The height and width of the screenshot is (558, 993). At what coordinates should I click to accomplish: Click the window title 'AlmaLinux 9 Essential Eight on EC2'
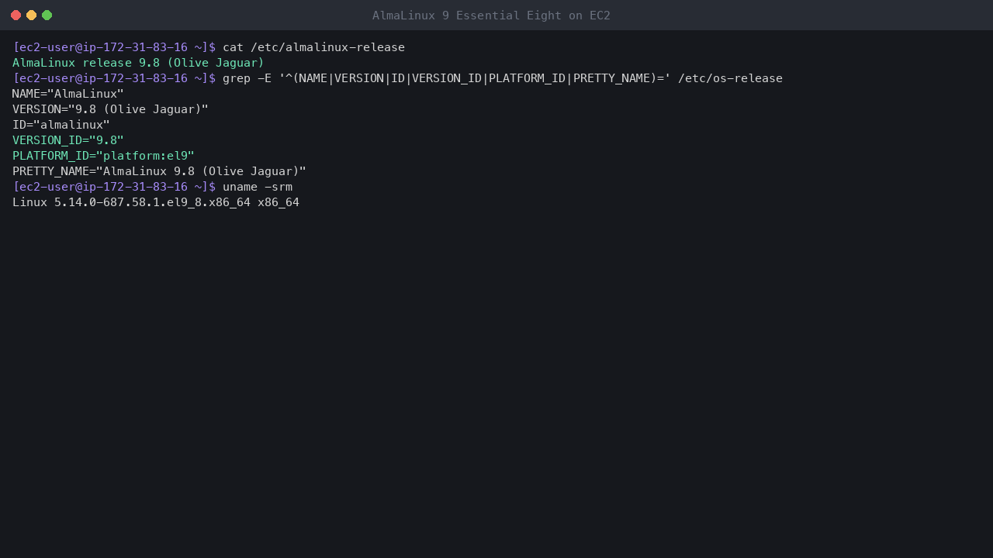[491, 15]
